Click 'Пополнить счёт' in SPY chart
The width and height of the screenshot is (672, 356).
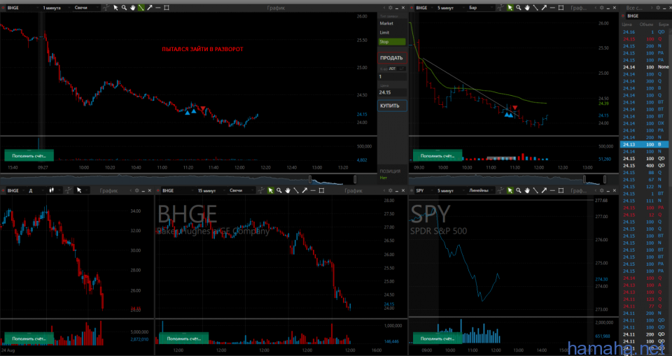(437, 338)
